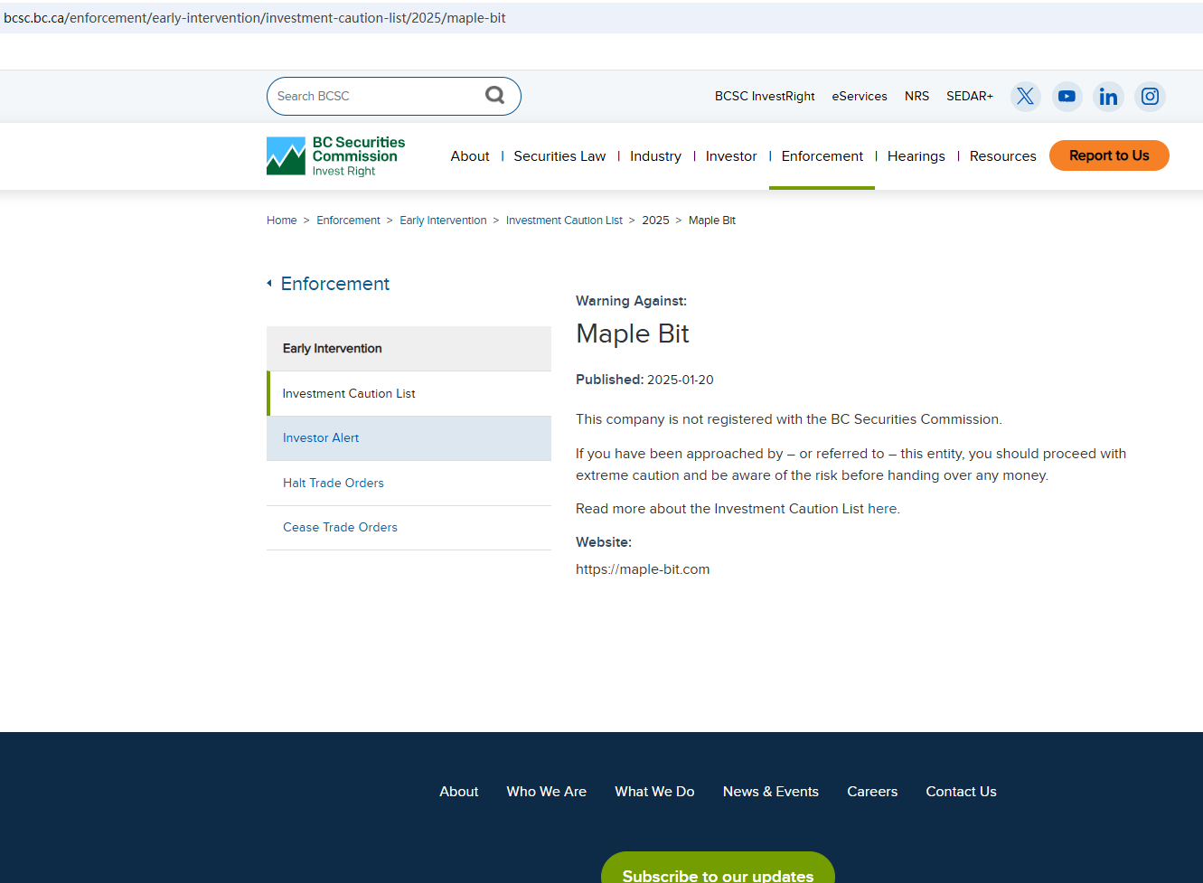Go to Home breadcrumb
Screen dimensions: 1203x883
(x=281, y=221)
